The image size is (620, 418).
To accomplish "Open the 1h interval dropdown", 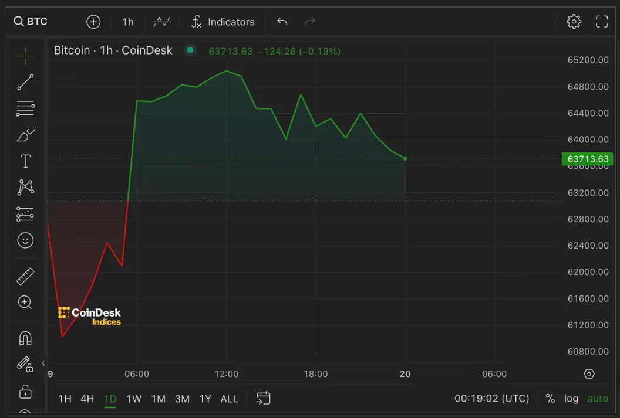I will coord(128,22).
